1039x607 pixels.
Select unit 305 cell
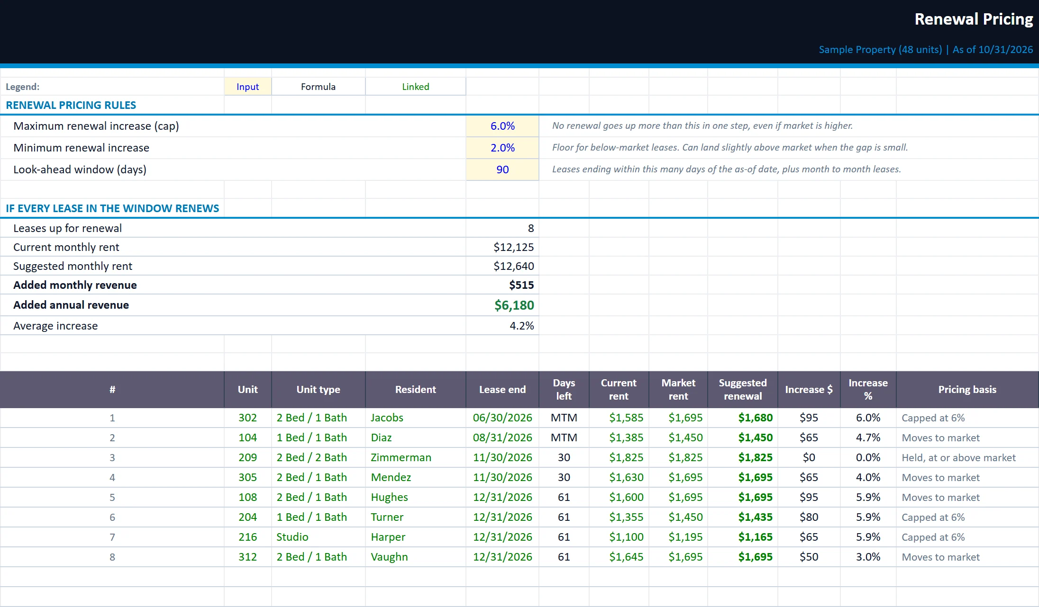click(247, 477)
